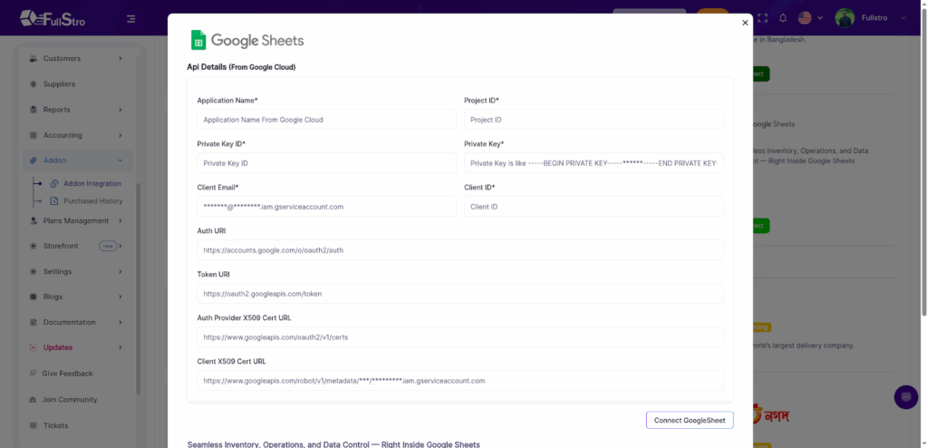928x448 pixels.
Task: Click the Application Name input field
Action: pyautogui.click(x=326, y=120)
